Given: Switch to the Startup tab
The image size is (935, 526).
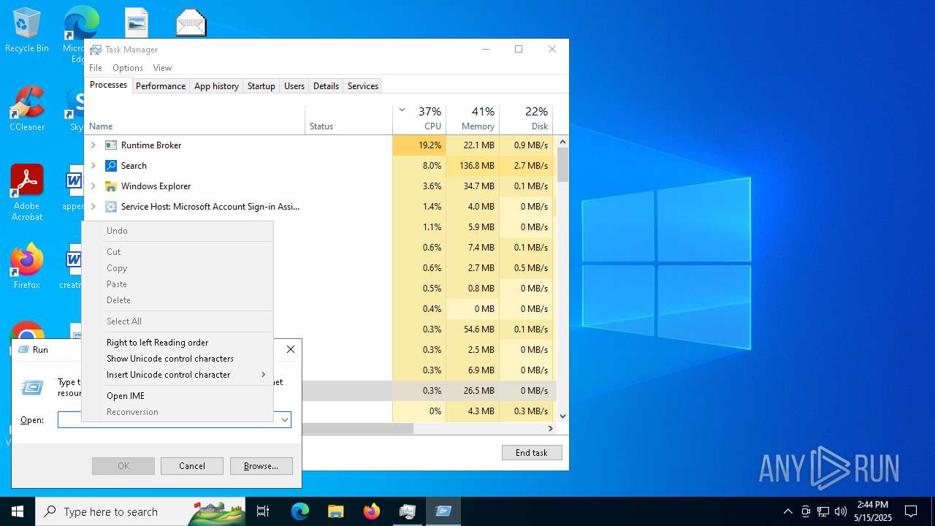Looking at the screenshot, I should click(x=261, y=86).
